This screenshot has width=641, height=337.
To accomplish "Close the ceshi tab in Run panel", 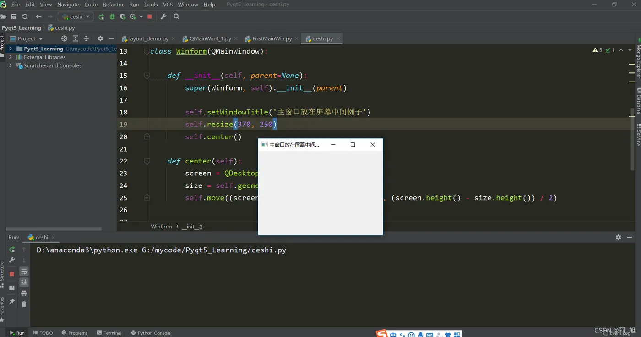I will click(x=53, y=238).
